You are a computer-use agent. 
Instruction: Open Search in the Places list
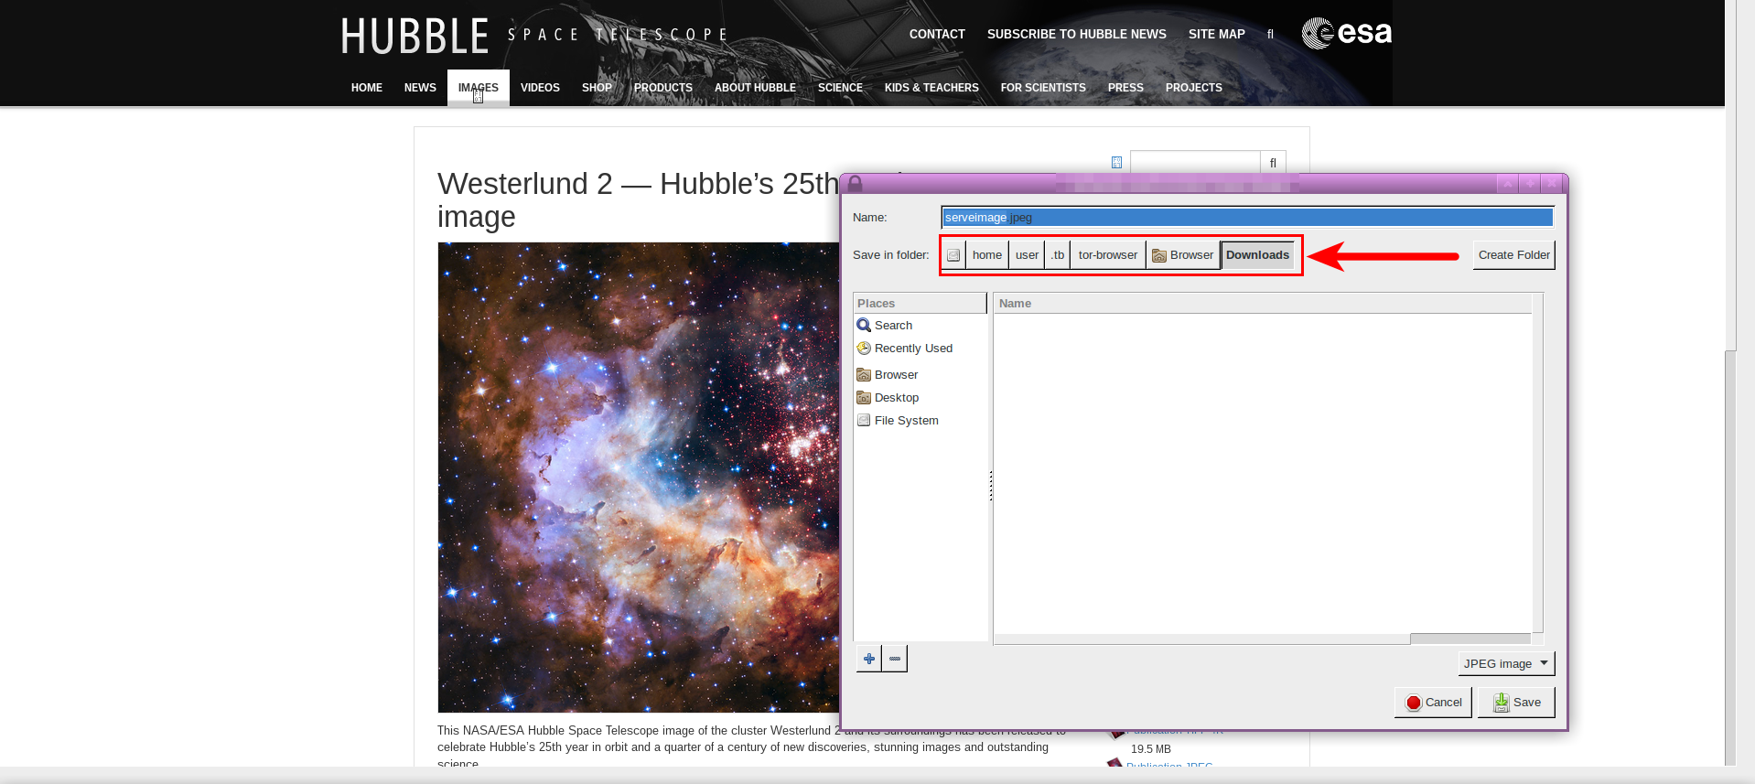pos(893,326)
